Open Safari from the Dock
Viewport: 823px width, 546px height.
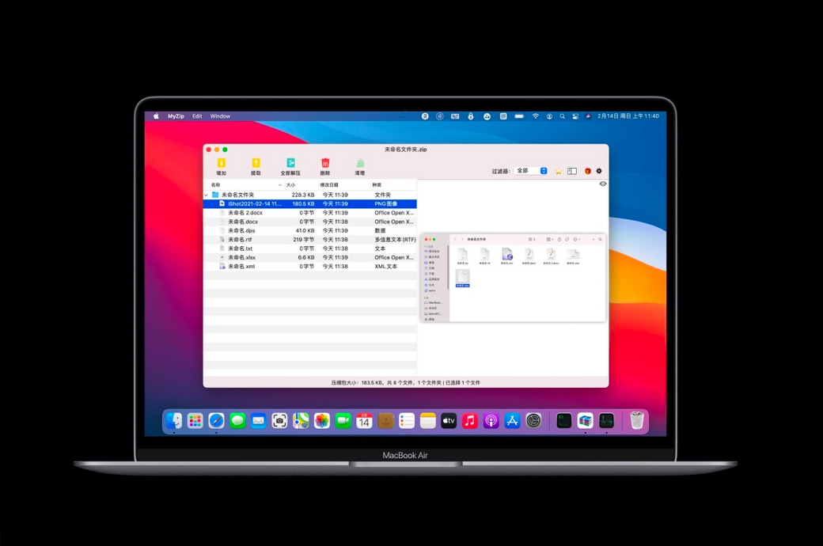(216, 420)
